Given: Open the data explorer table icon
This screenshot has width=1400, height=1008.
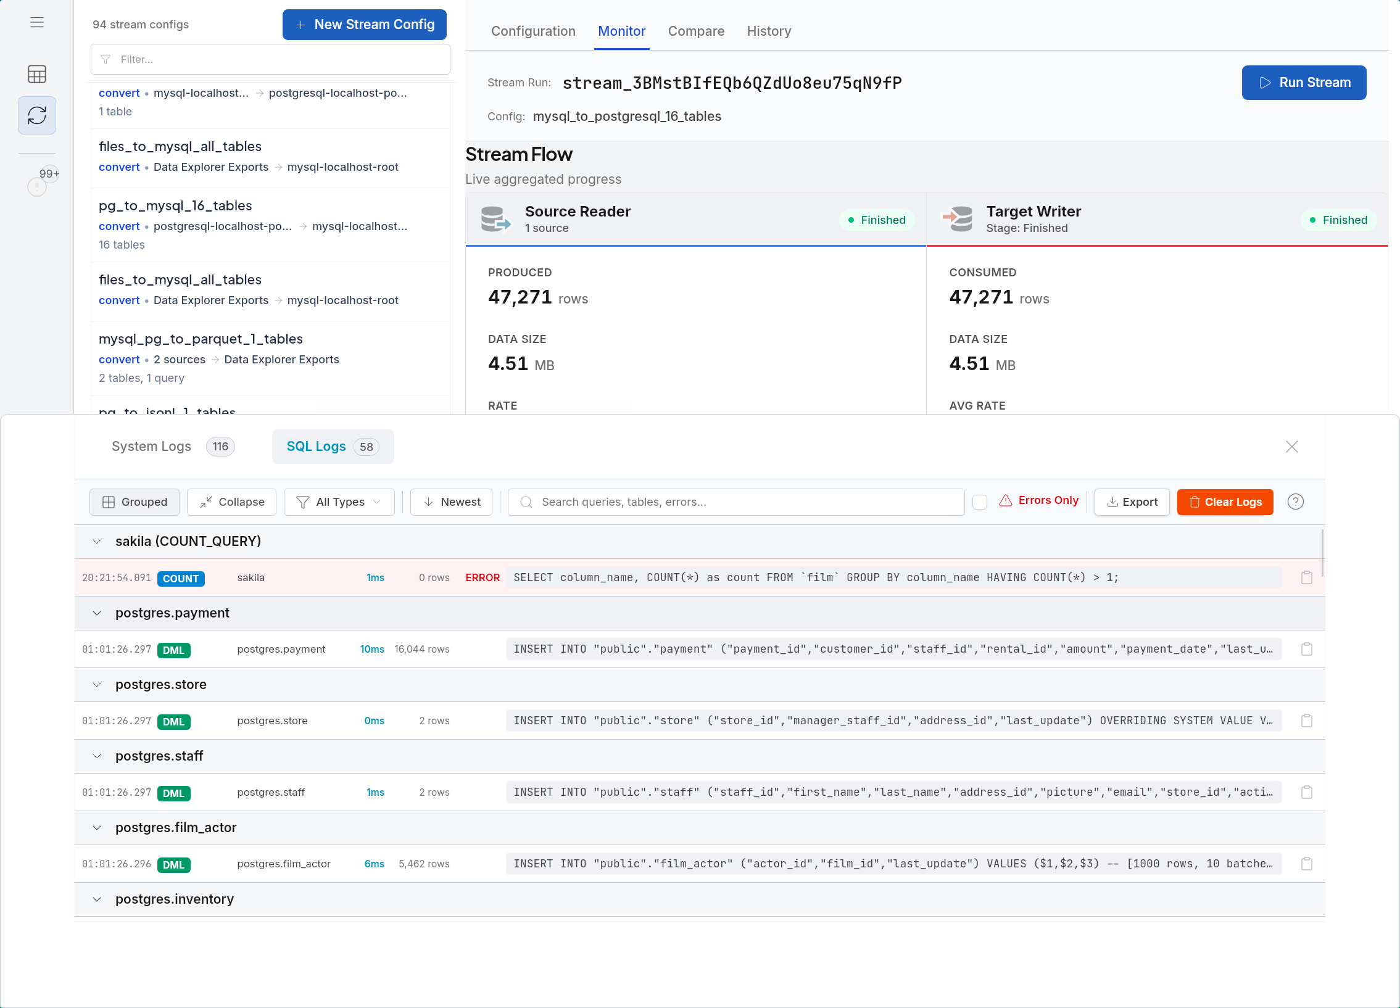Looking at the screenshot, I should (x=37, y=74).
